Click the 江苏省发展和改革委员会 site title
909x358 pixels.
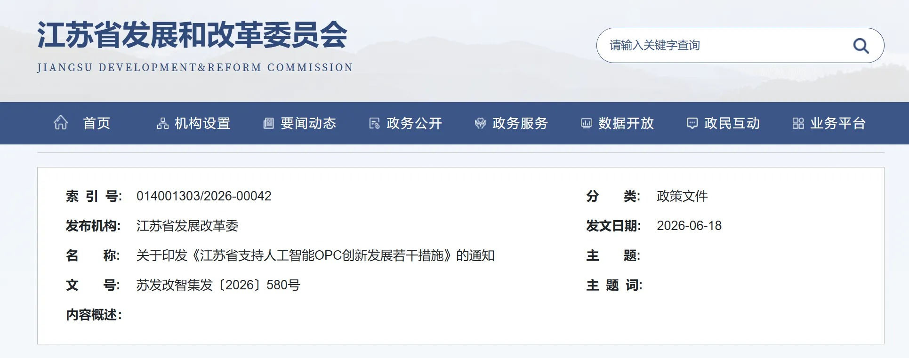(x=193, y=35)
